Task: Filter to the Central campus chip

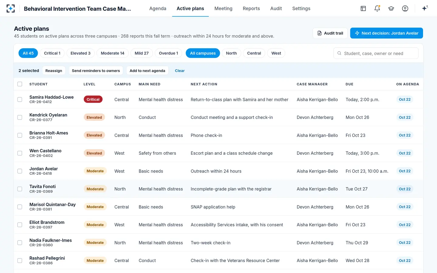Action: coord(254,53)
